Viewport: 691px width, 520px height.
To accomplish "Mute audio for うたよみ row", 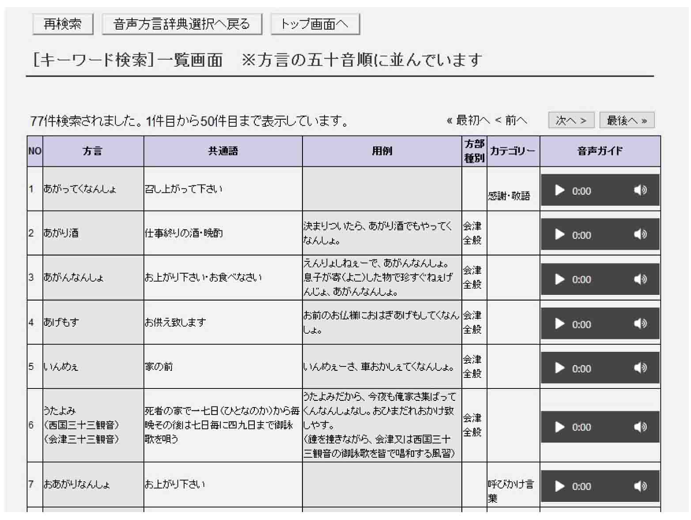I will coord(640,427).
